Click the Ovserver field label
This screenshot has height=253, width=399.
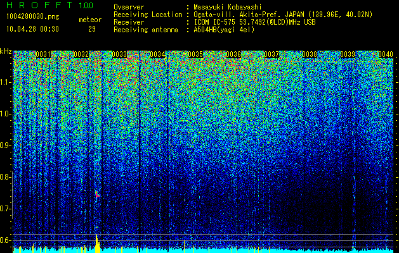point(129,7)
